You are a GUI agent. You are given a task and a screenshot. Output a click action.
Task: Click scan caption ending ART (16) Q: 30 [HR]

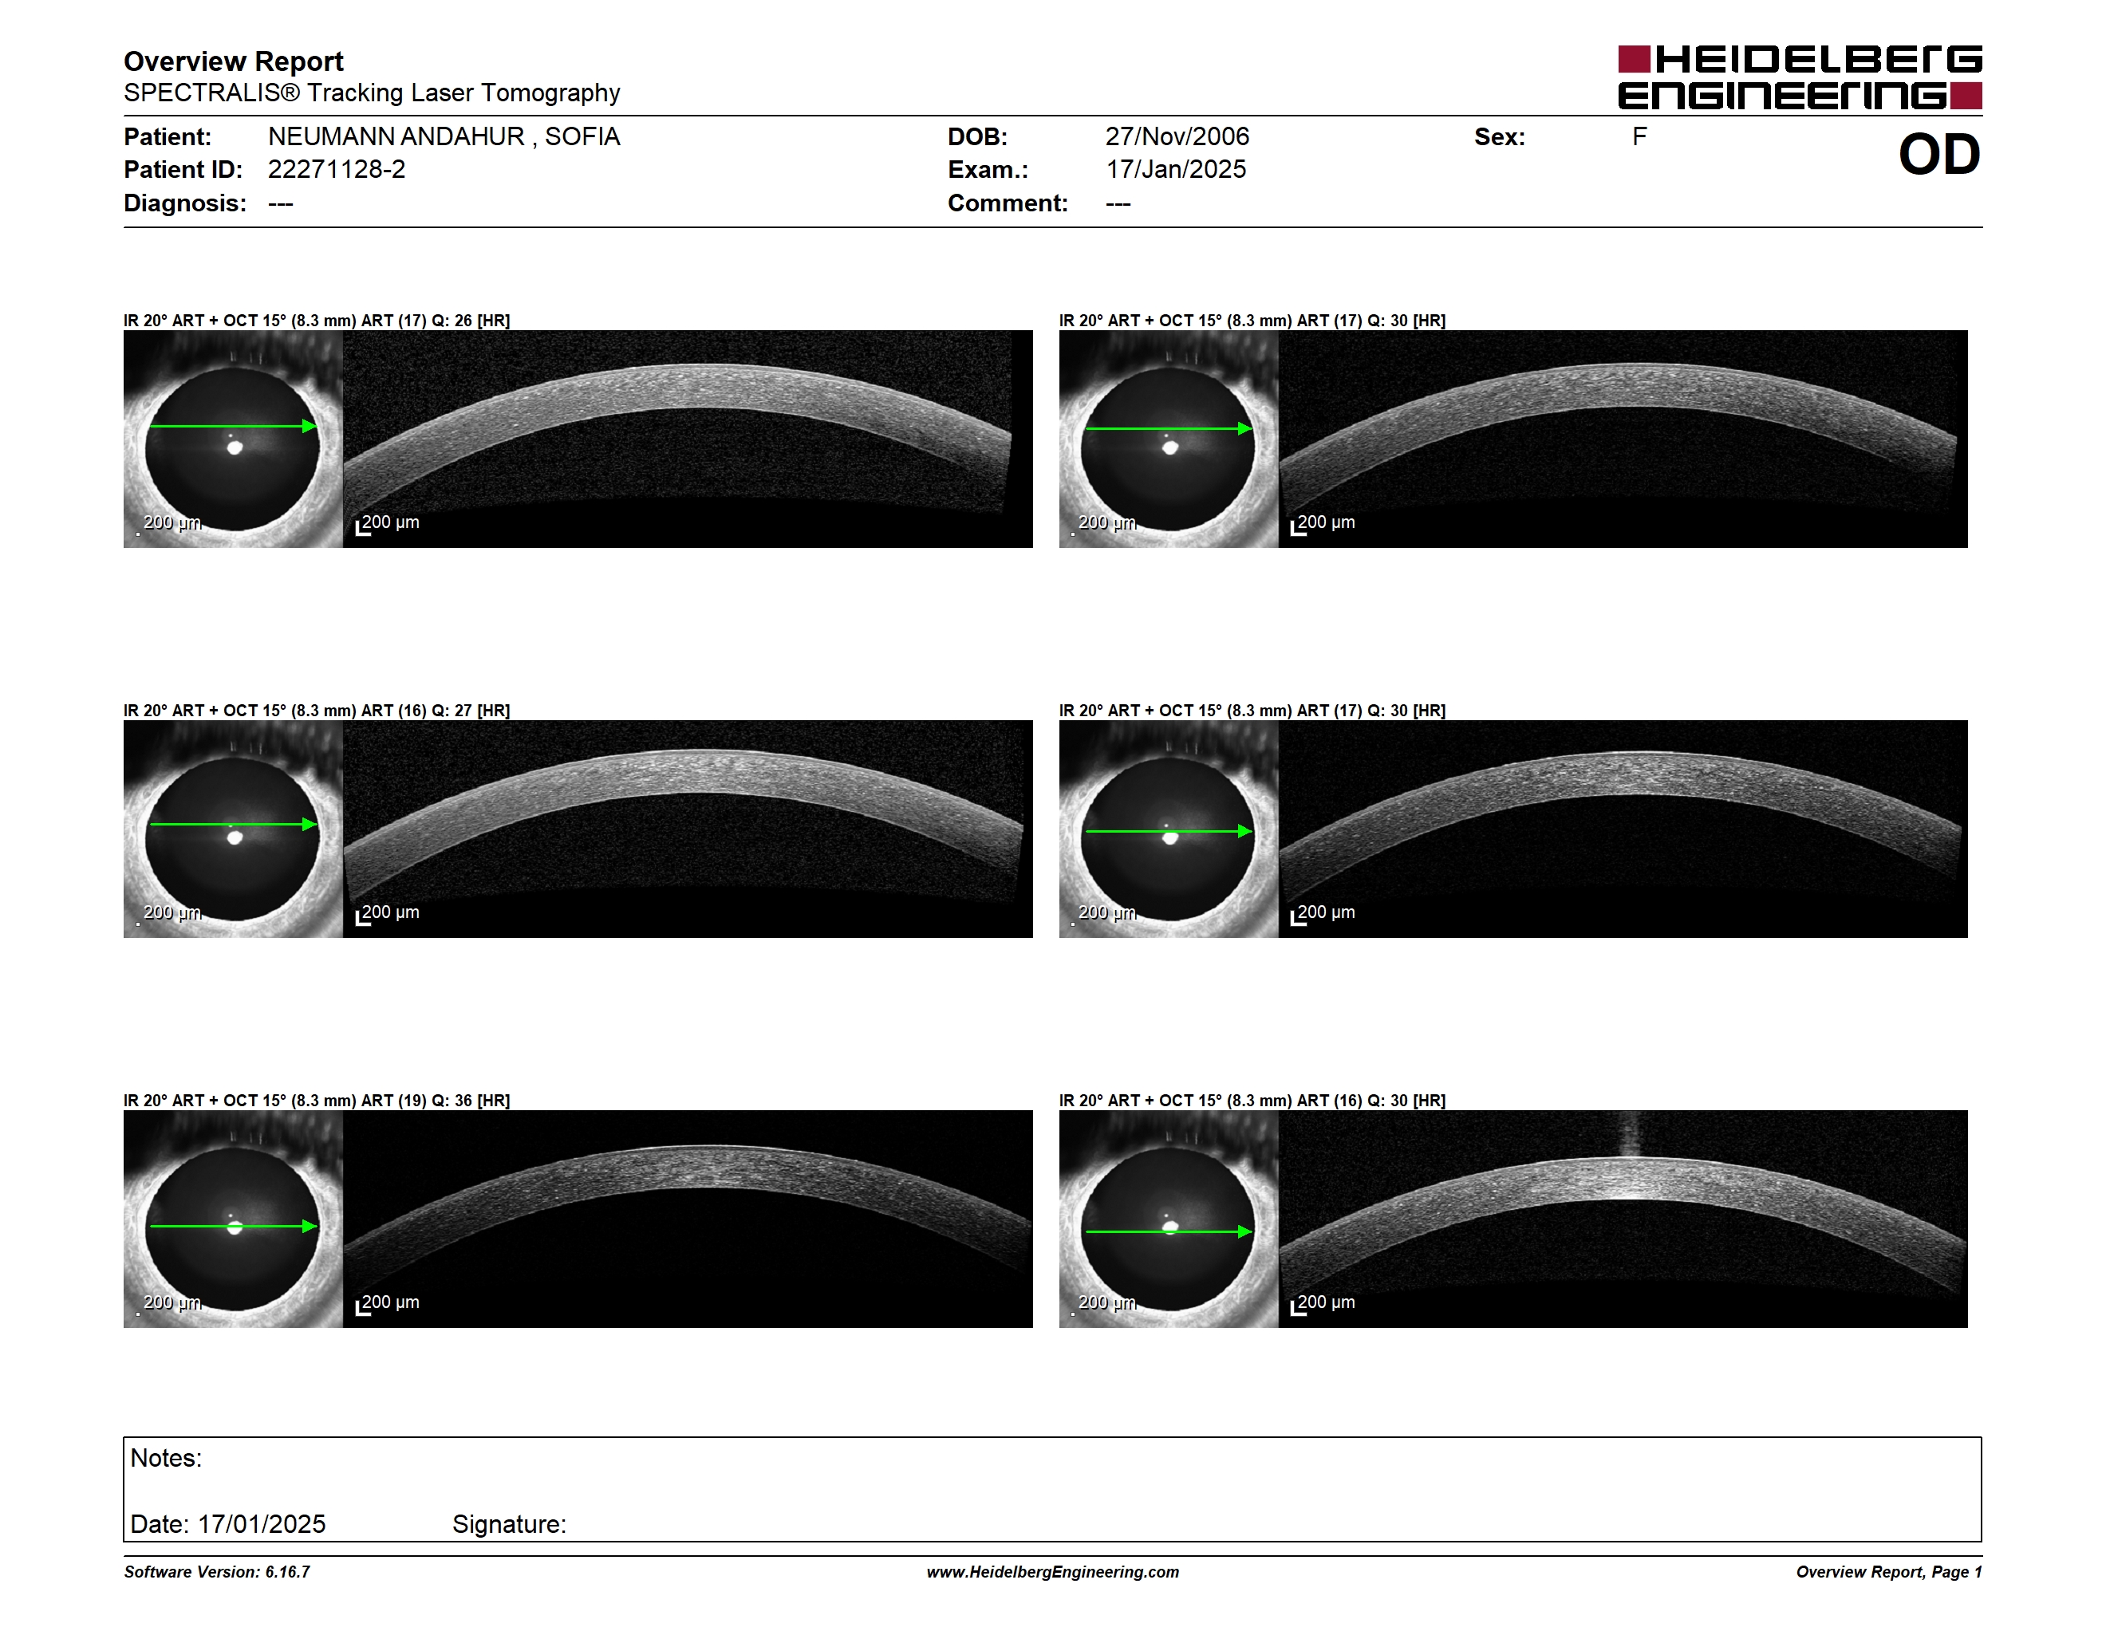[1252, 1101]
